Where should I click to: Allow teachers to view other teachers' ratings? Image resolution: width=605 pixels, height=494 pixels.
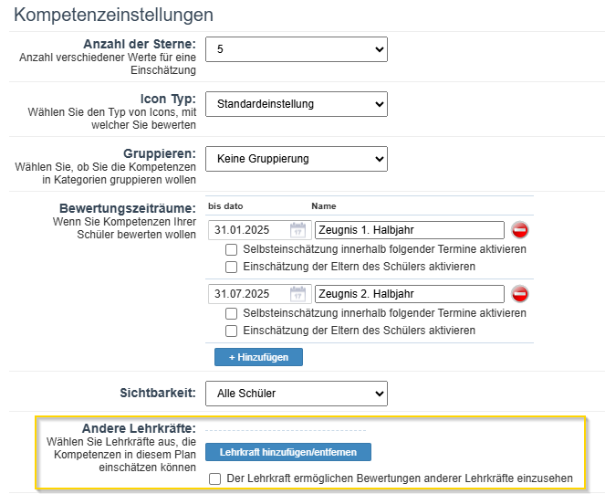(x=214, y=478)
